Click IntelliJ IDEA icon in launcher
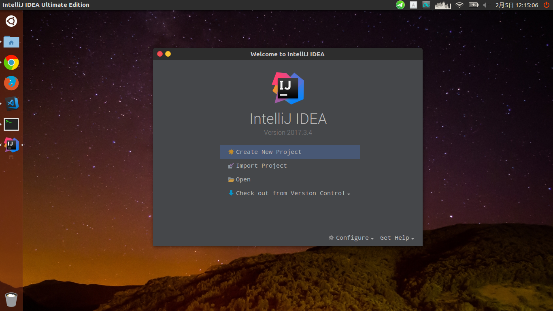553x311 pixels. pyautogui.click(x=11, y=145)
